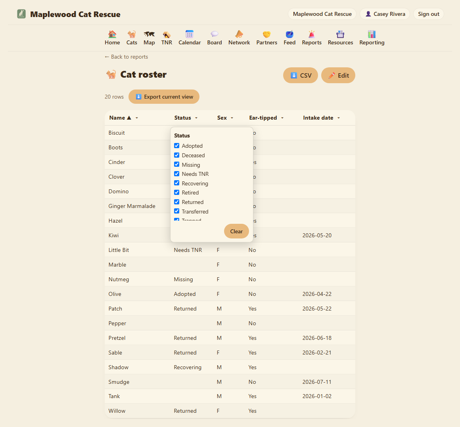This screenshot has width=460, height=427.
Task: Click the 2026-06-18 intake date for Pretzel
Action: [x=317, y=338]
